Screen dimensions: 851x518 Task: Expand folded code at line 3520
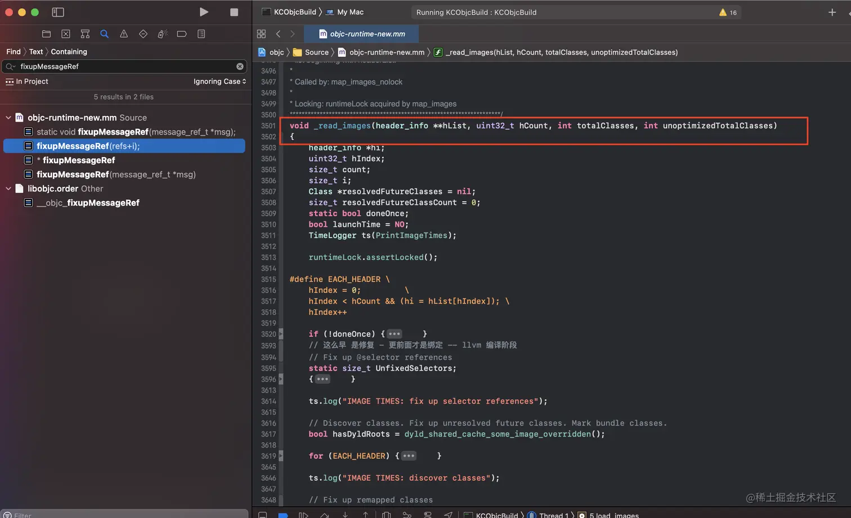(281, 334)
